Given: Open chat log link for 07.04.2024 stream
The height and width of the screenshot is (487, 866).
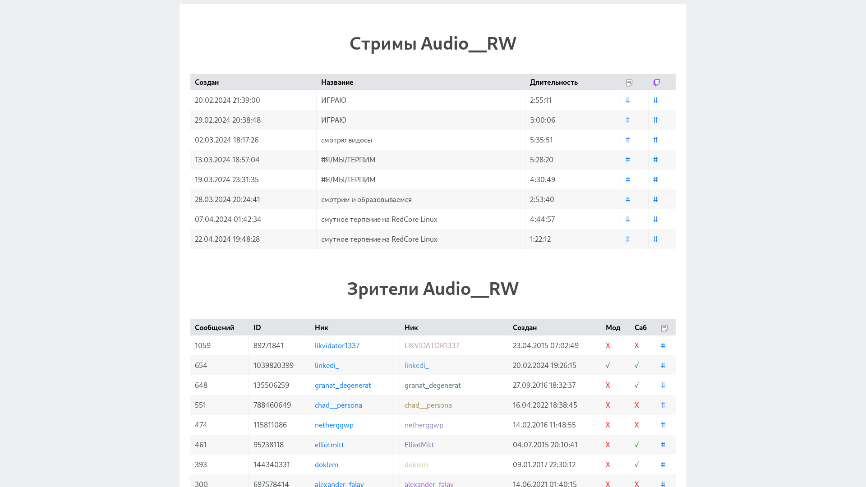Looking at the screenshot, I should [x=628, y=219].
